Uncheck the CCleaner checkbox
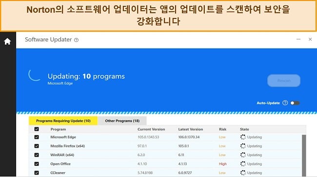This screenshot has height=177, width=317. coord(37,173)
